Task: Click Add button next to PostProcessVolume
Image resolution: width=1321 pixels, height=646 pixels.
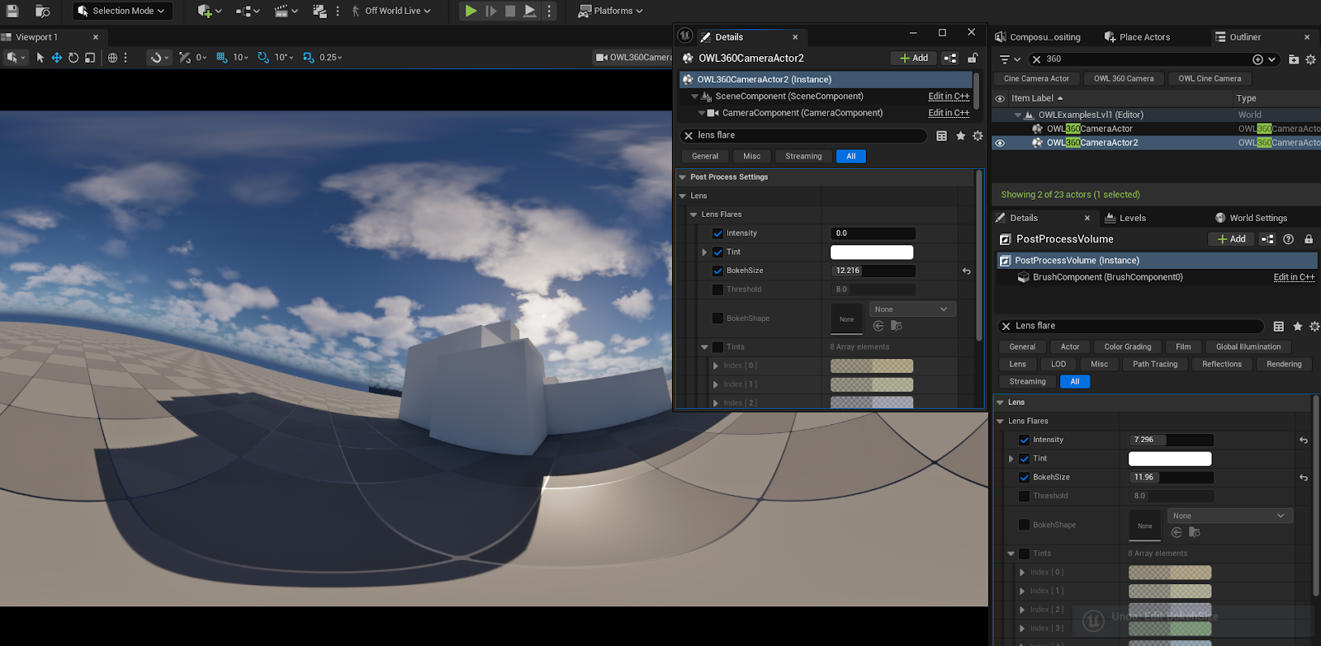Action: [x=1231, y=239]
